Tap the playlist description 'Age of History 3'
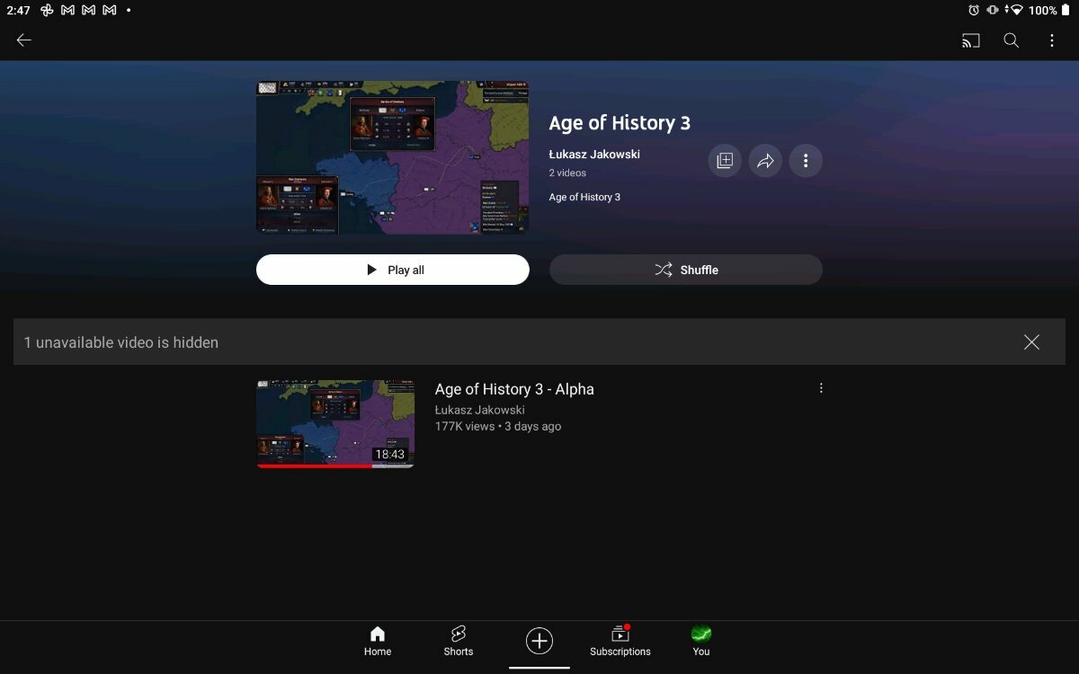Screen dimensions: 1079x674 pyautogui.click(x=584, y=197)
